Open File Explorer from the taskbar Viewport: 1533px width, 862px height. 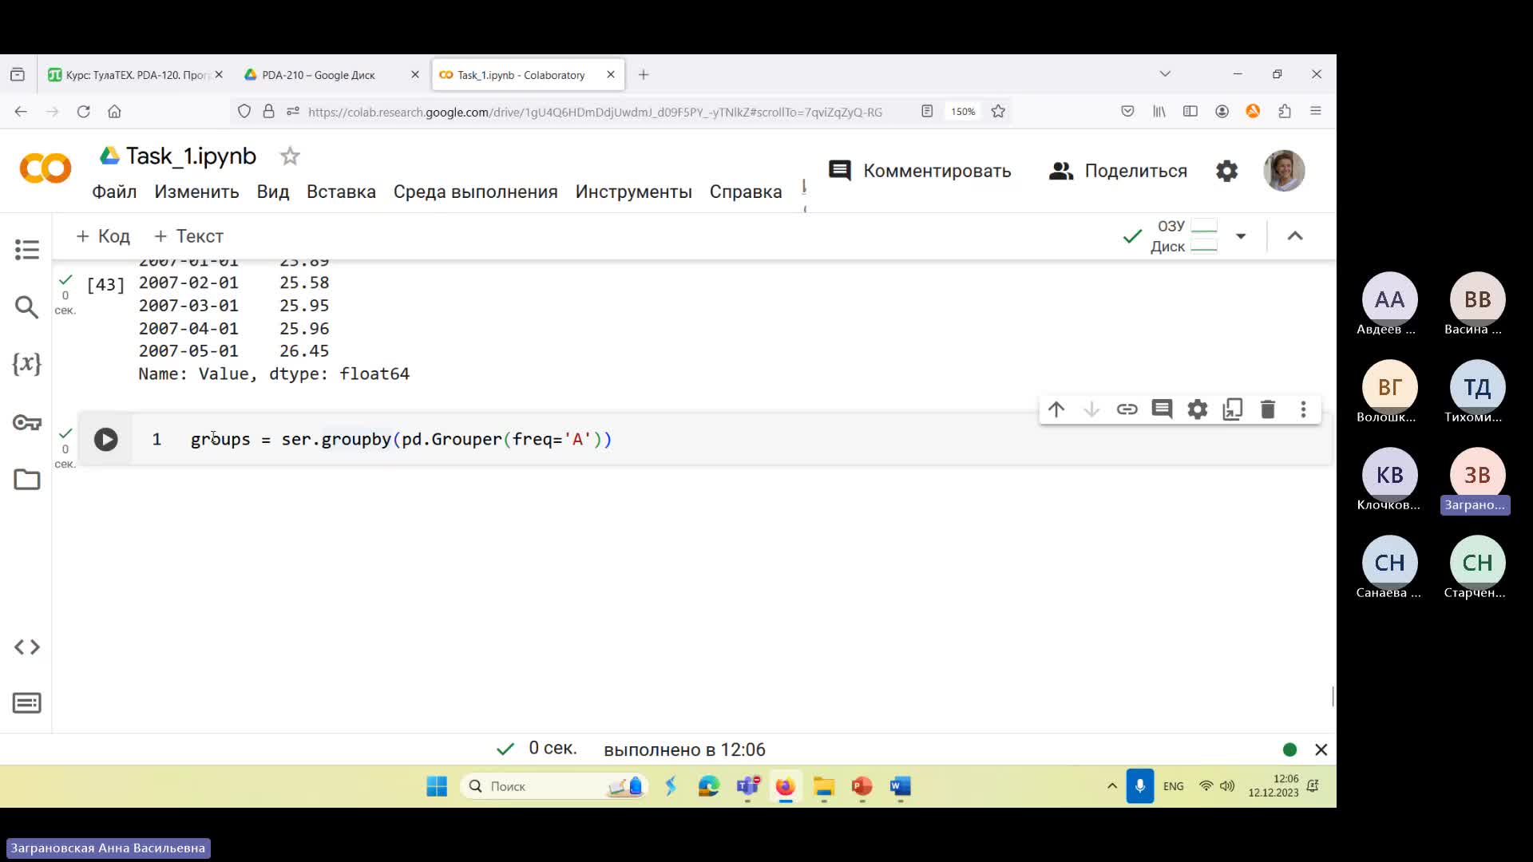tap(824, 787)
